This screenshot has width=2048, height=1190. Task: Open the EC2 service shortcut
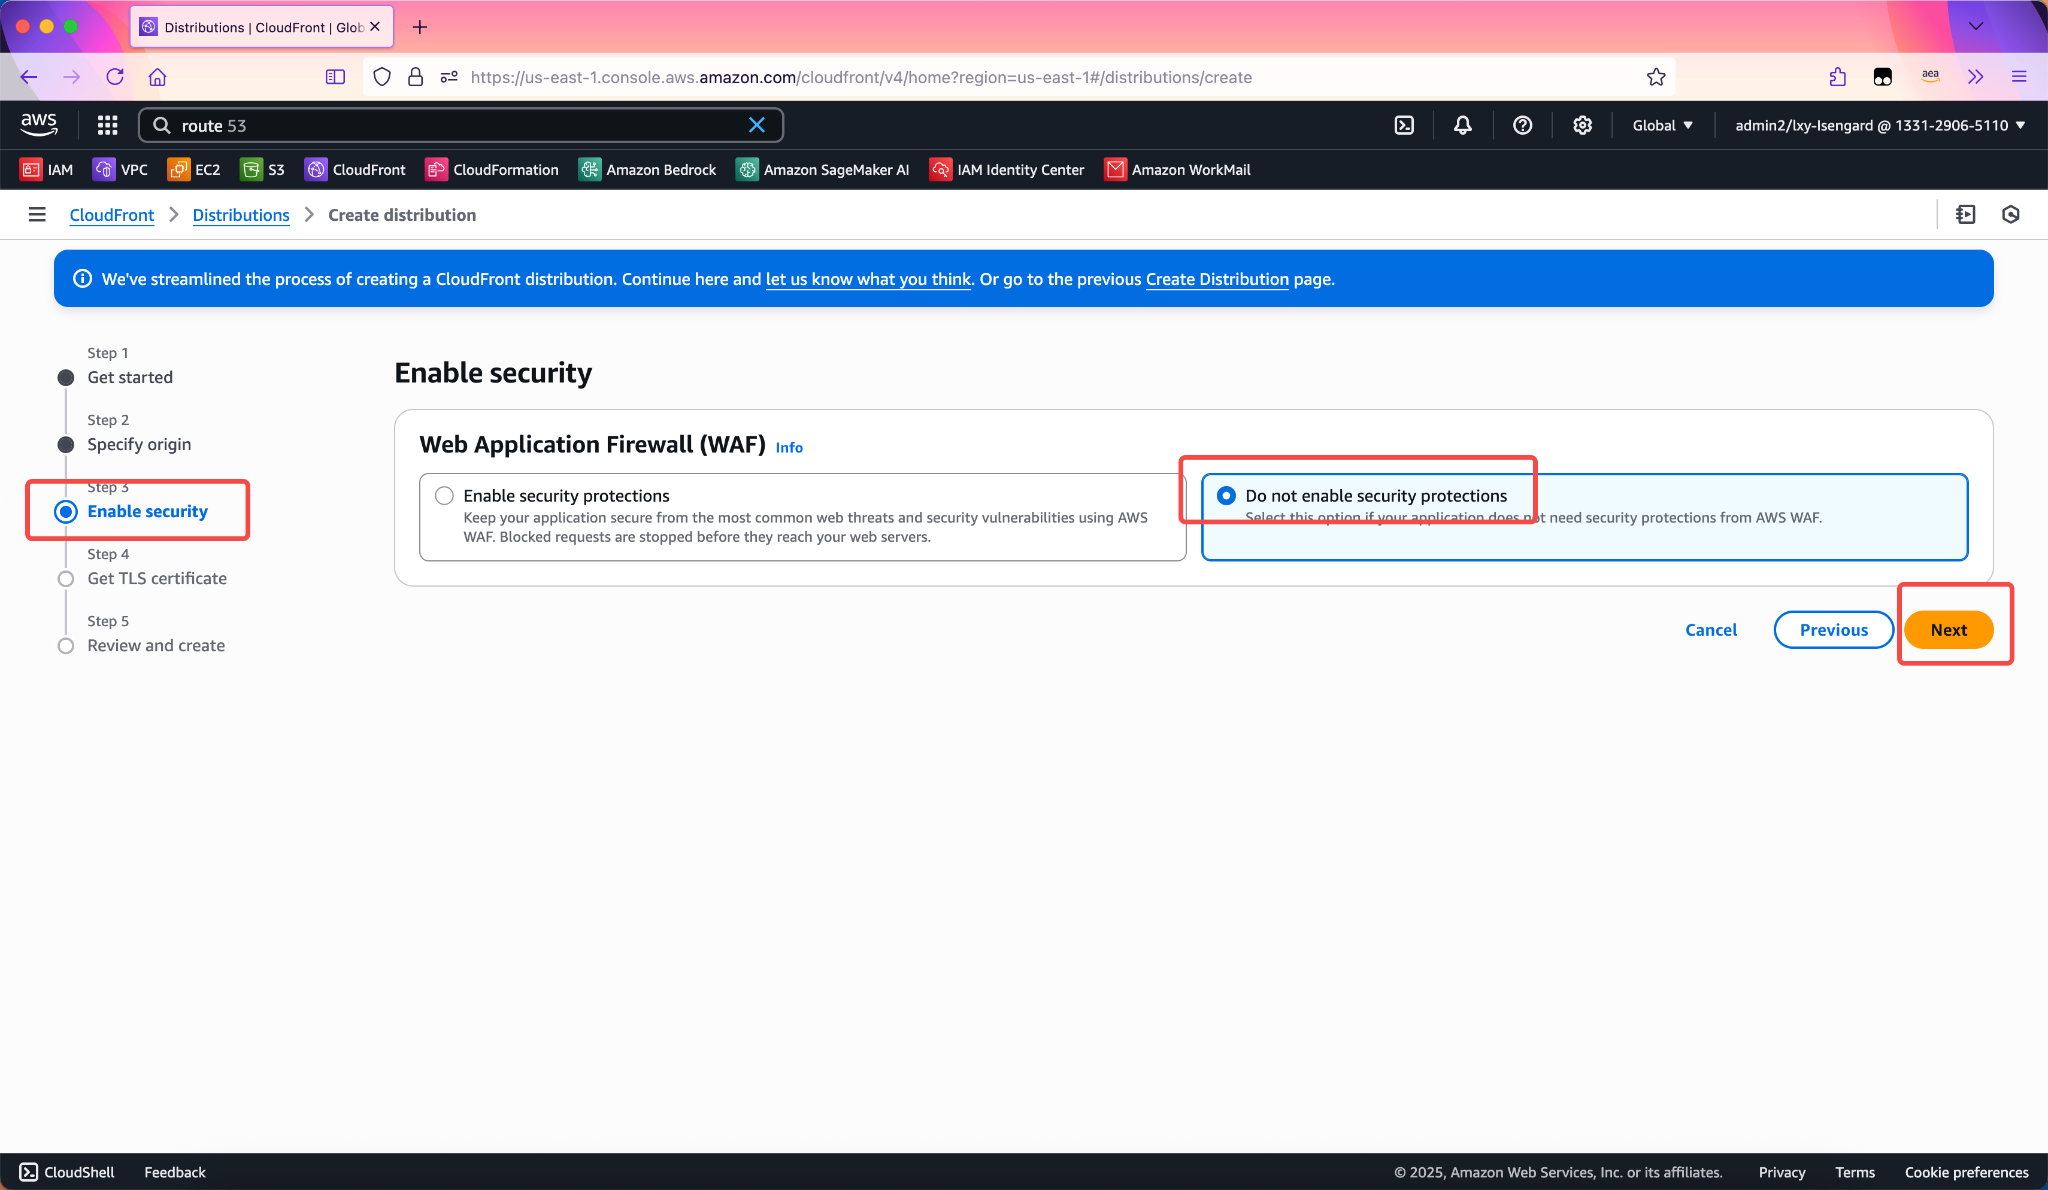click(193, 170)
